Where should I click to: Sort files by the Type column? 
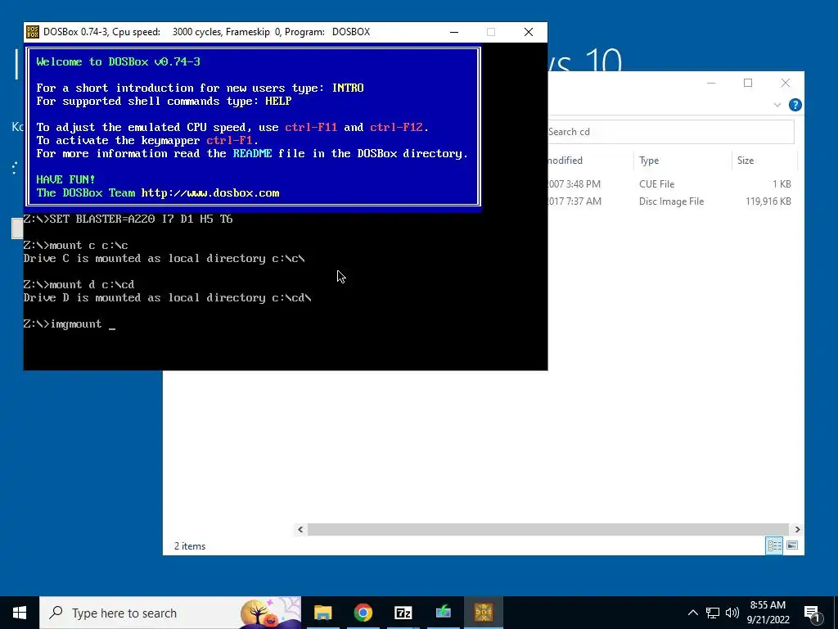tap(682, 161)
